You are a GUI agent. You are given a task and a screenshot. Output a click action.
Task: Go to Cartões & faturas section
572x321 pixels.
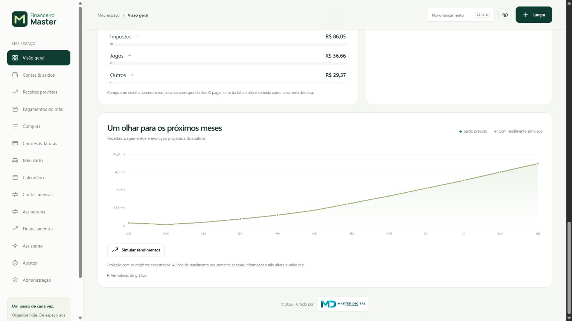39,143
